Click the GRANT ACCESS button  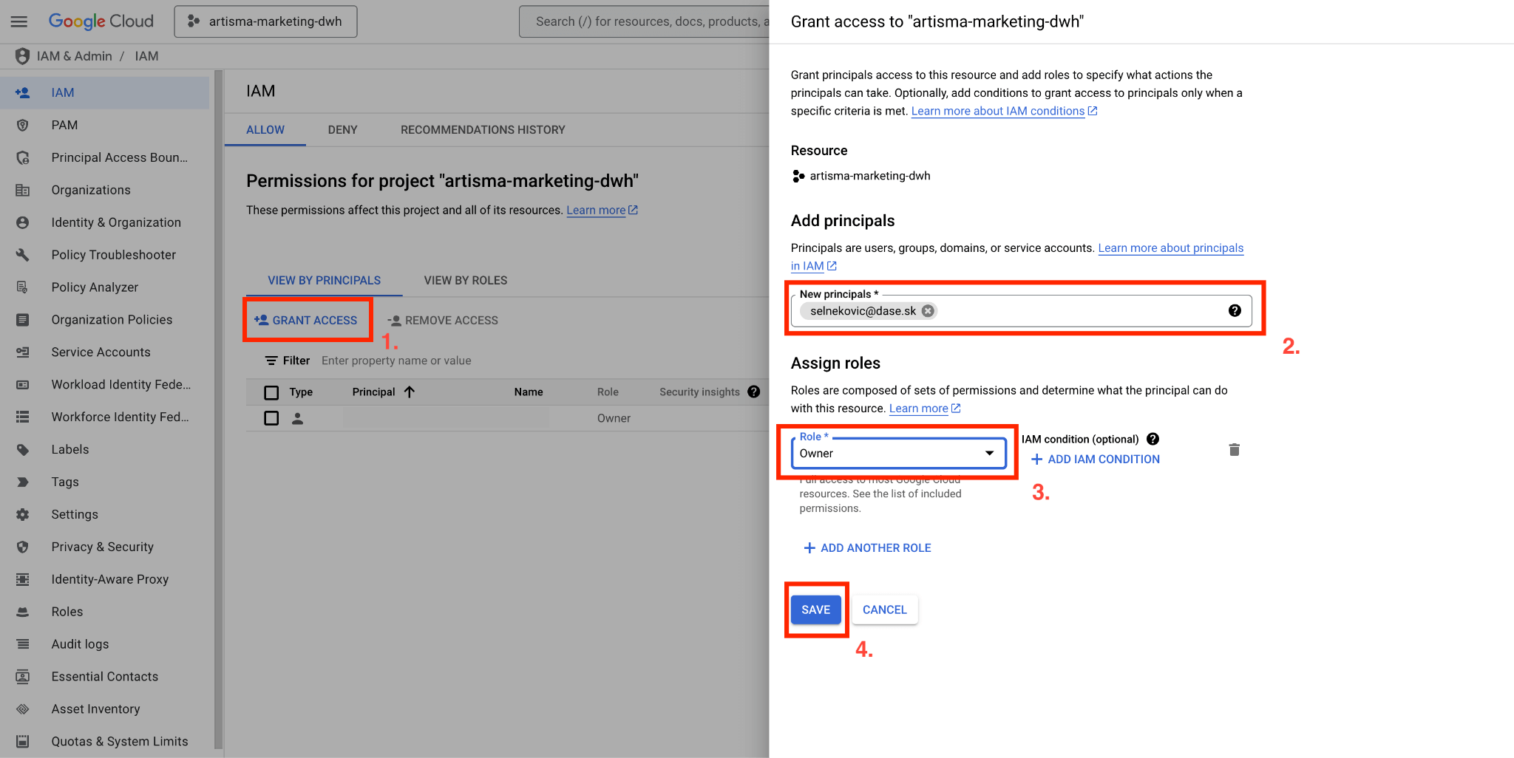tap(306, 321)
